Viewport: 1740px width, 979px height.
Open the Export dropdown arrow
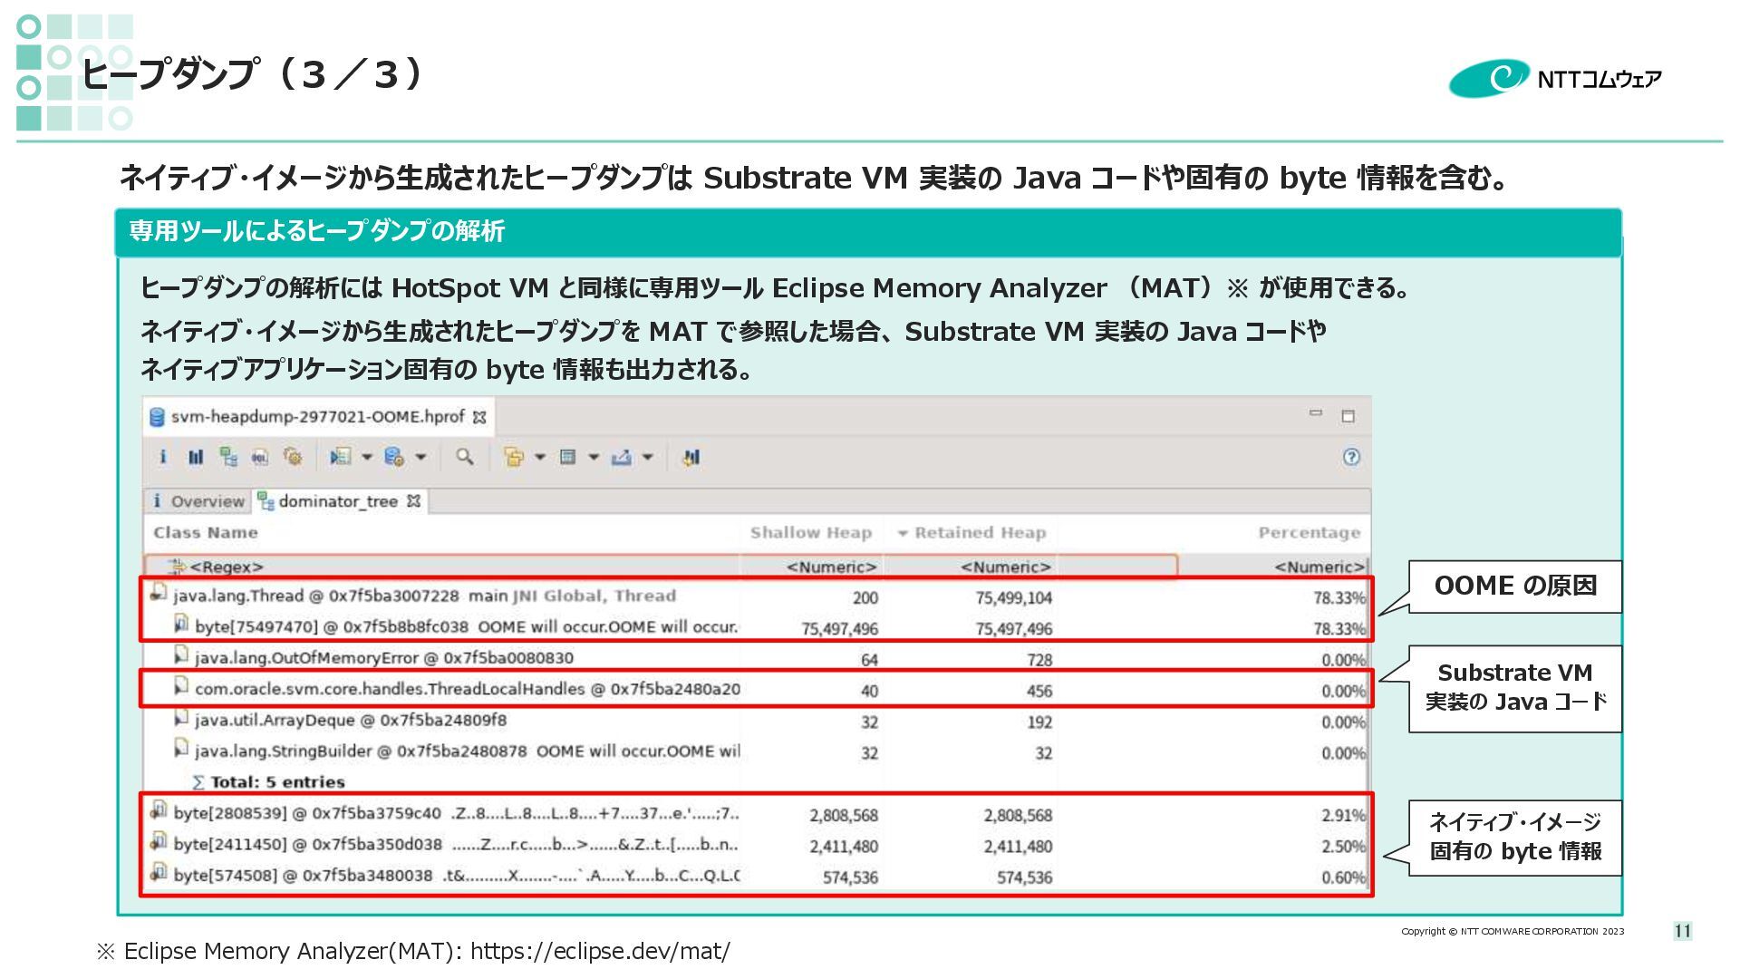[648, 457]
